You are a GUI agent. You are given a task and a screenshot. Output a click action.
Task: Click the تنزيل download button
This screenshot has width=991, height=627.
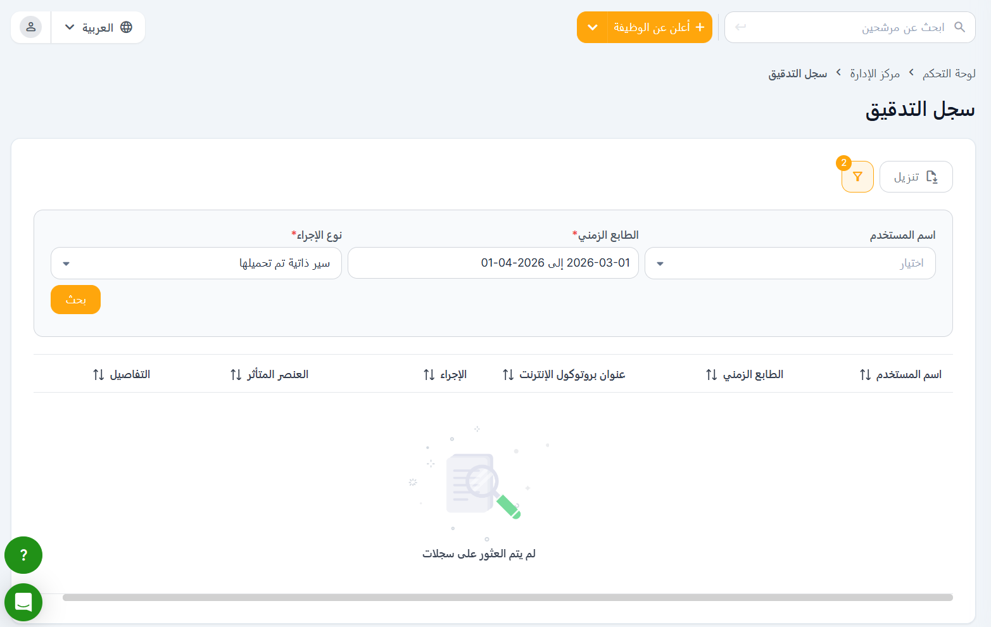tap(916, 177)
